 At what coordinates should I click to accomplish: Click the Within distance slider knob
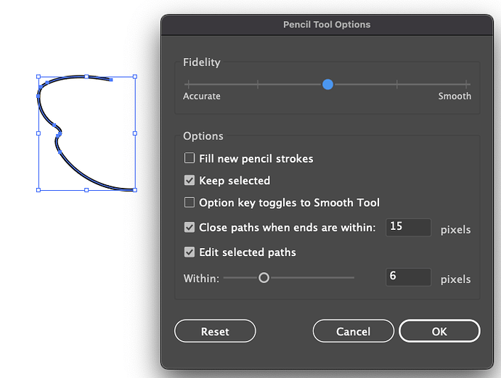(264, 278)
